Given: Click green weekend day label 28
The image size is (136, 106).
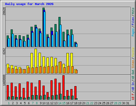Looking at the screenshot, I should pyautogui.click(x=116, y=103).
